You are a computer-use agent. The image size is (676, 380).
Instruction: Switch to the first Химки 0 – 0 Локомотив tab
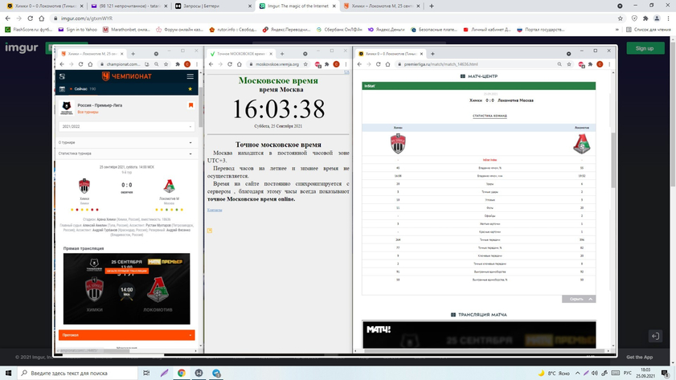pyautogui.click(x=44, y=6)
